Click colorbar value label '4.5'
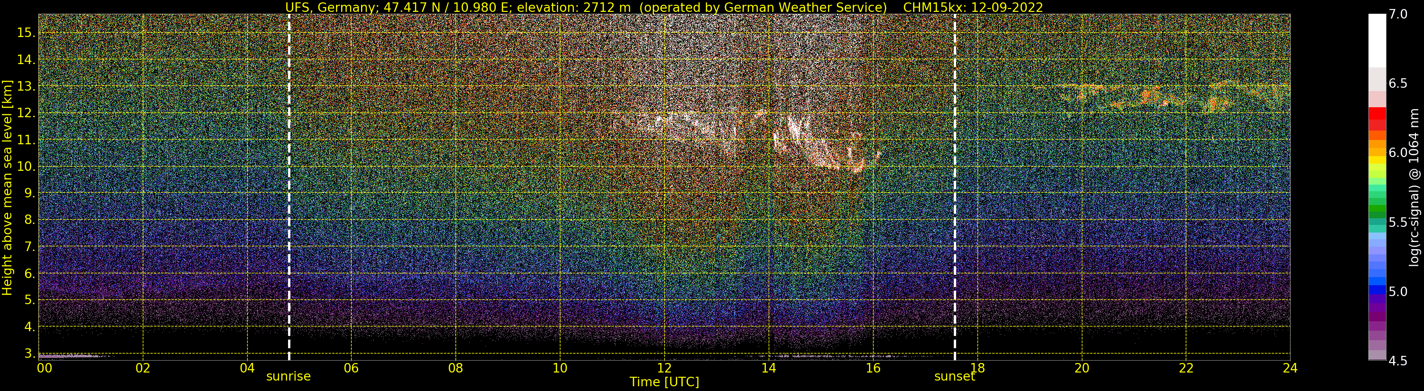 click(x=1398, y=361)
